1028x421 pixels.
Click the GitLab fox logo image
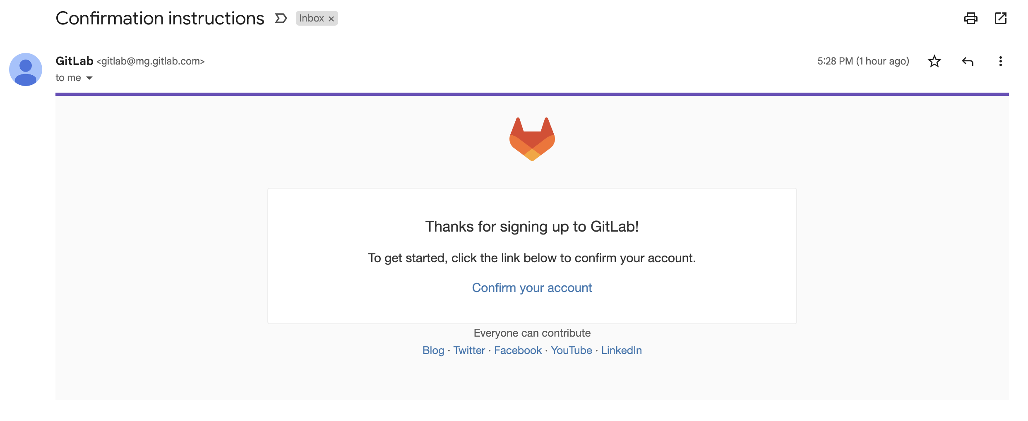532,140
